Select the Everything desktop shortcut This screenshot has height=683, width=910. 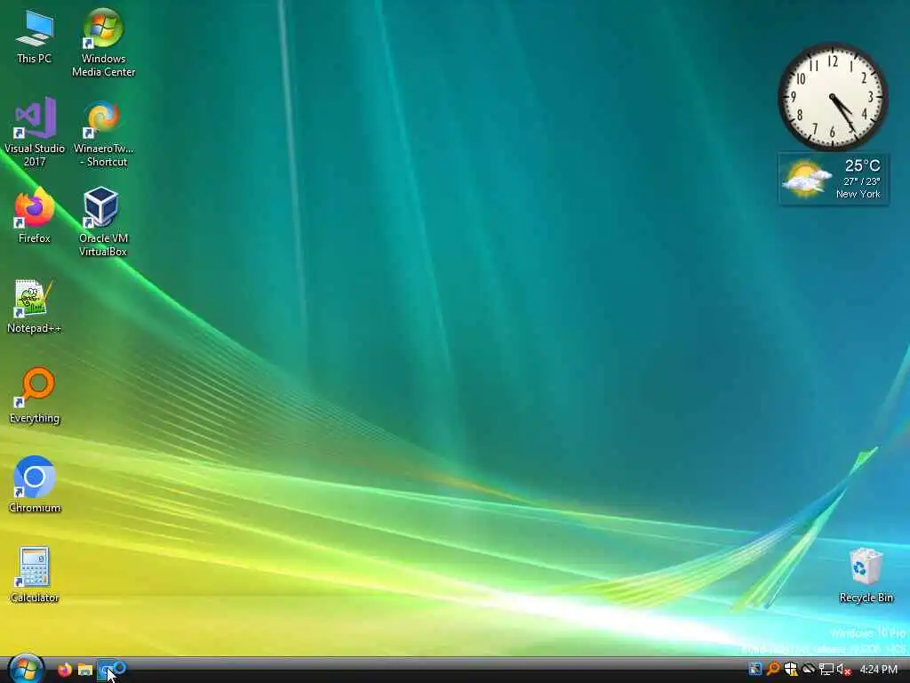click(x=35, y=396)
